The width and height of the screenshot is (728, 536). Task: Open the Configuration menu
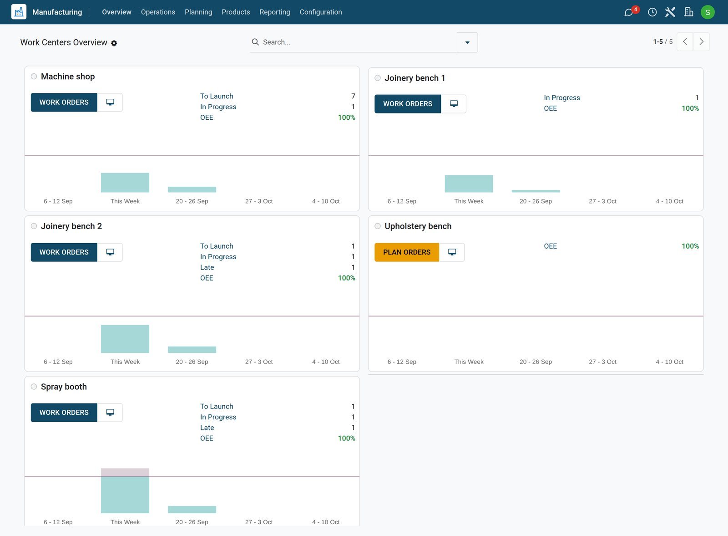point(321,12)
